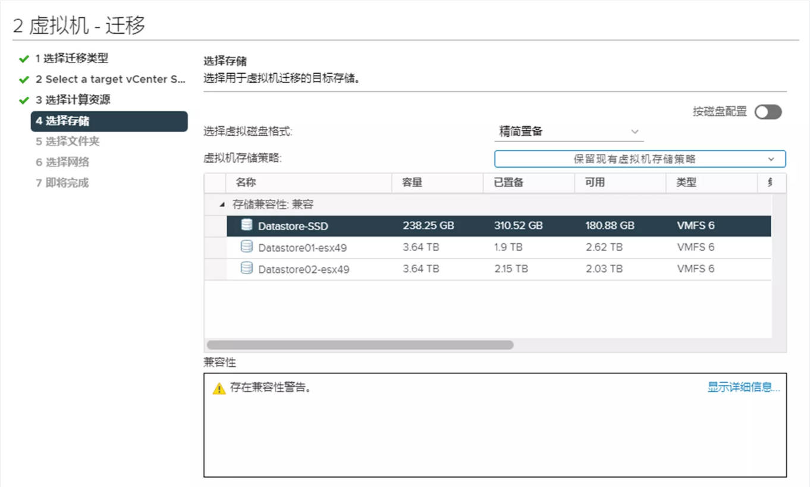Click the 显示详细信息 link

point(743,388)
